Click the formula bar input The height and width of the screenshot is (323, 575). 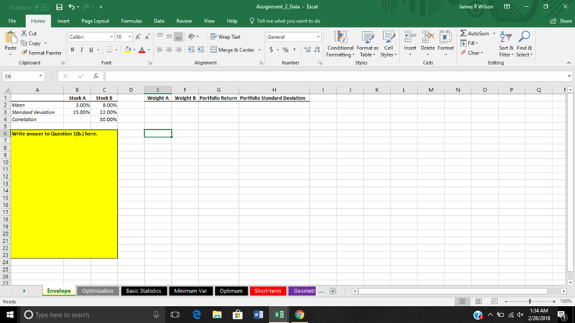(x=336, y=76)
